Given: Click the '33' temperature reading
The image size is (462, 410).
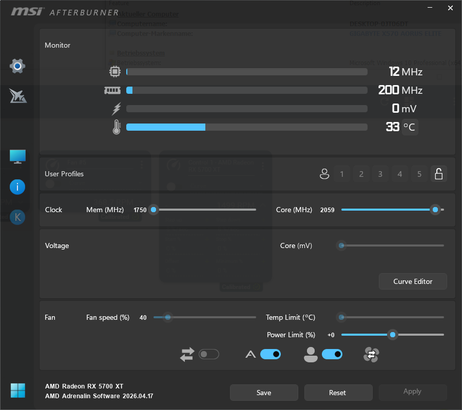Looking at the screenshot, I should click(393, 127).
